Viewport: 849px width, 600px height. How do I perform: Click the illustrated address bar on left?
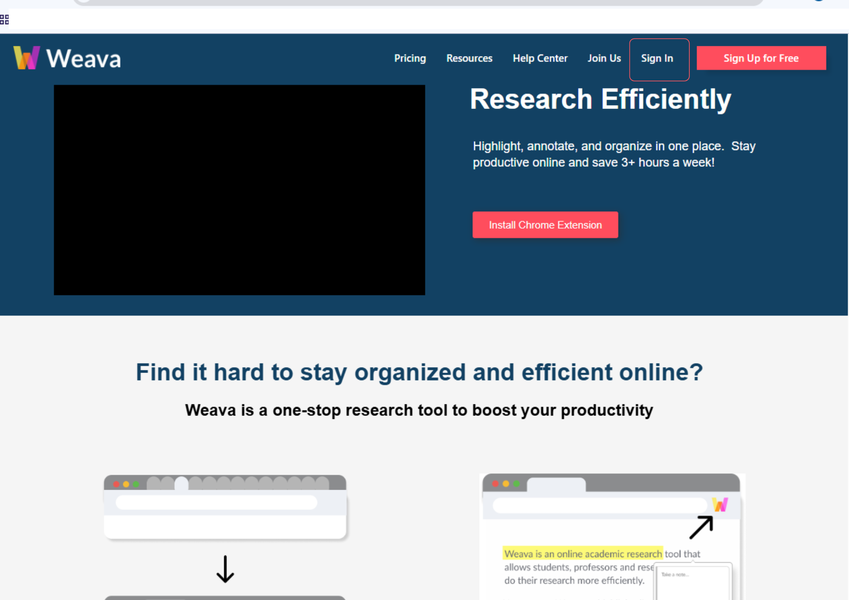(x=216, y=502)
